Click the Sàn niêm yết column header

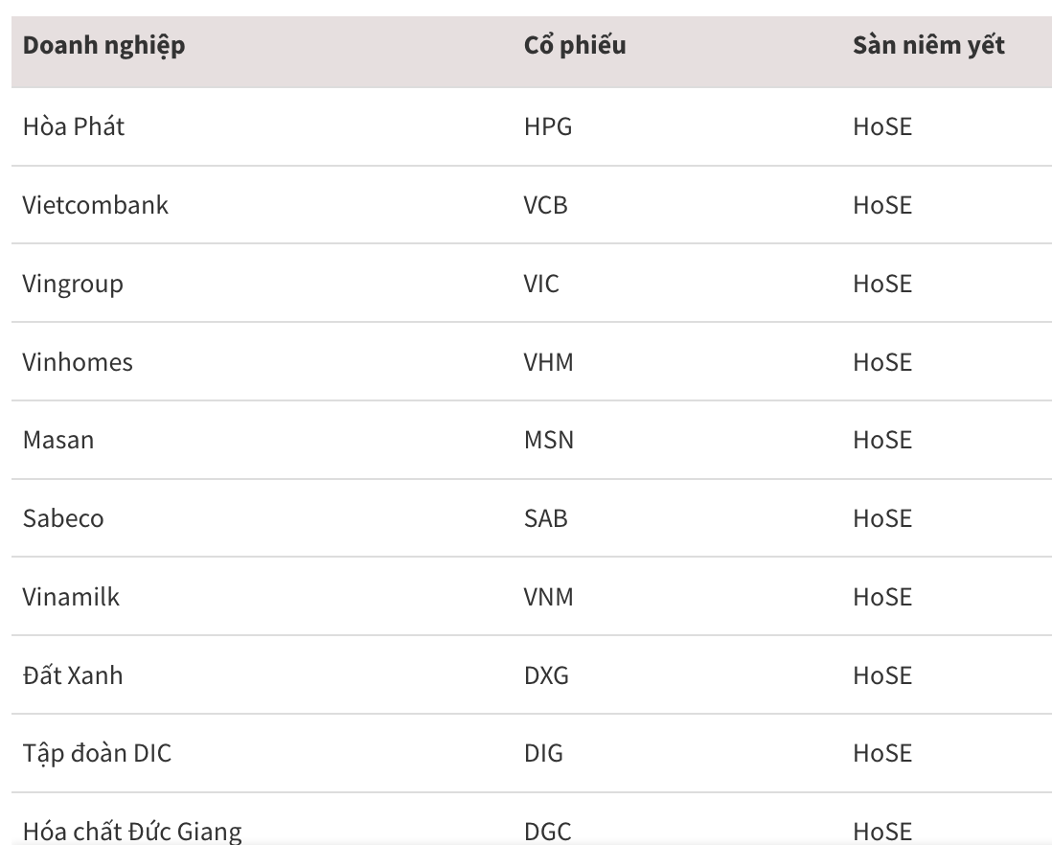(x=928, y=45)
